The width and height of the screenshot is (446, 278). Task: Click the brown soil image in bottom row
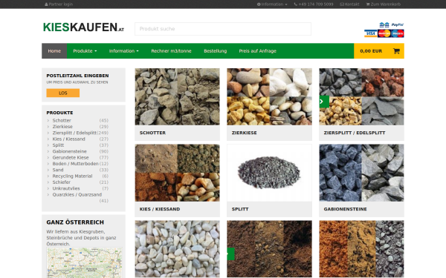click(269, 249)
